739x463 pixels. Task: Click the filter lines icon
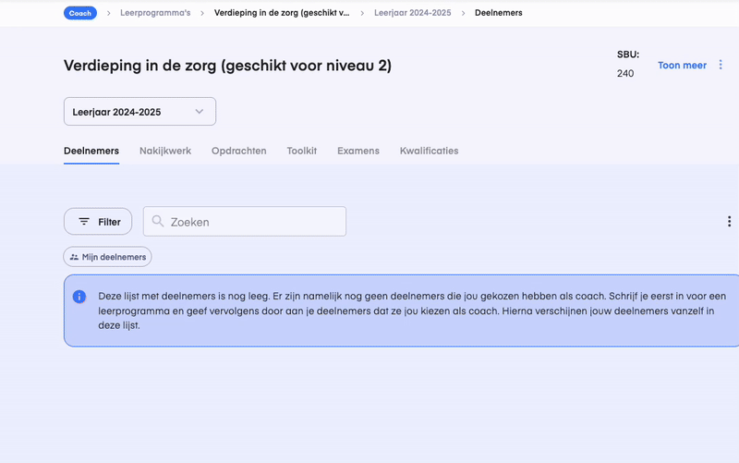coord(84,222)
